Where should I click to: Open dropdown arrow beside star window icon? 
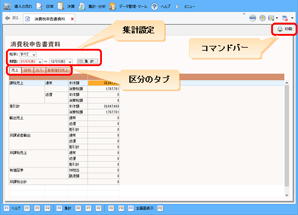point(277,18)
